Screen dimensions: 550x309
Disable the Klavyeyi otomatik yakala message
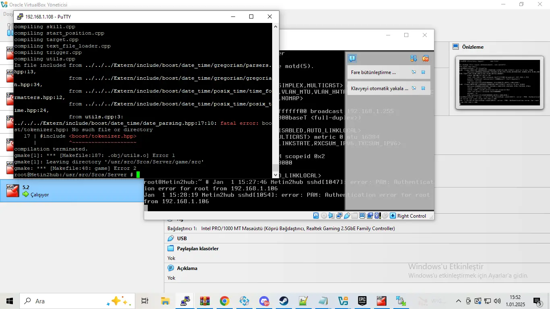pyautogui.click(x=414, y=88)
